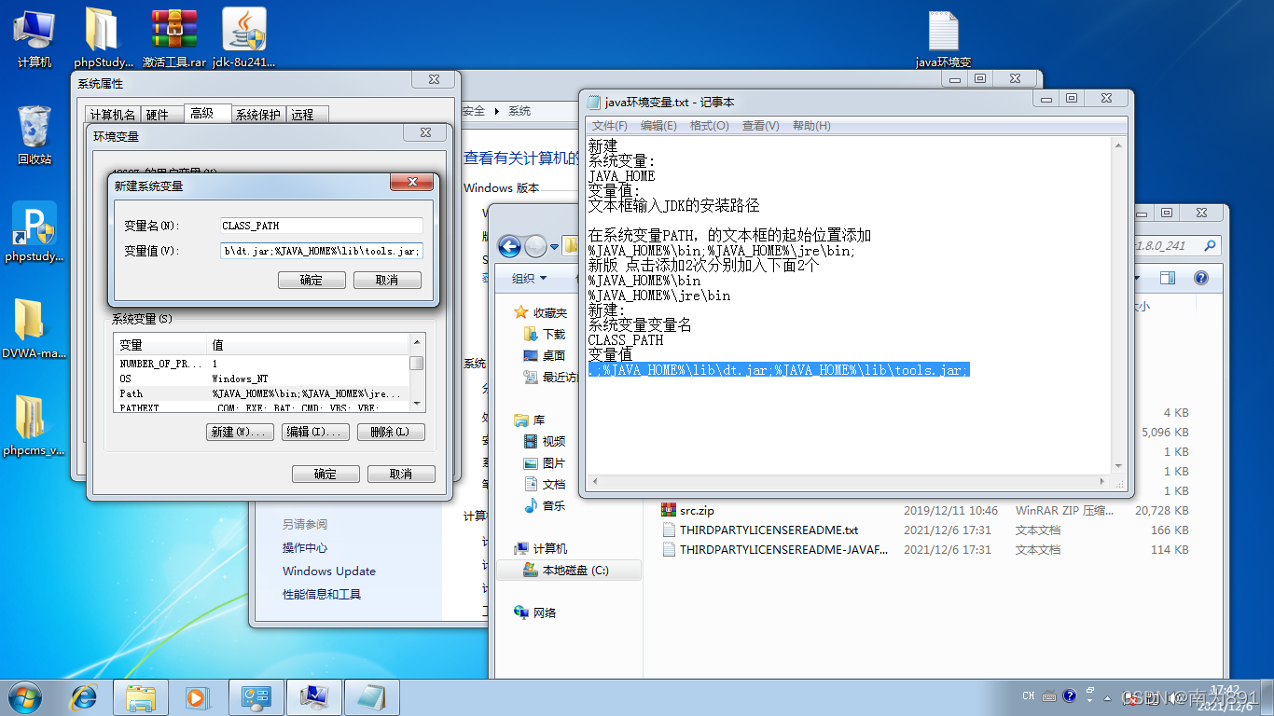Open the 文件(F) menu in Notepad
Screen dimensions: 1274x716
tap(610, 126)
